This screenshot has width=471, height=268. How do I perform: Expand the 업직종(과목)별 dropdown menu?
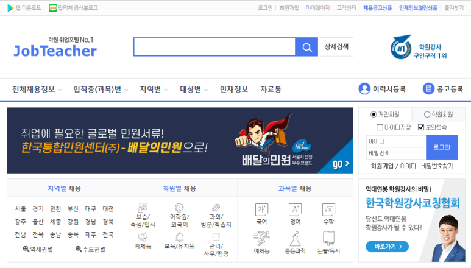101,90
